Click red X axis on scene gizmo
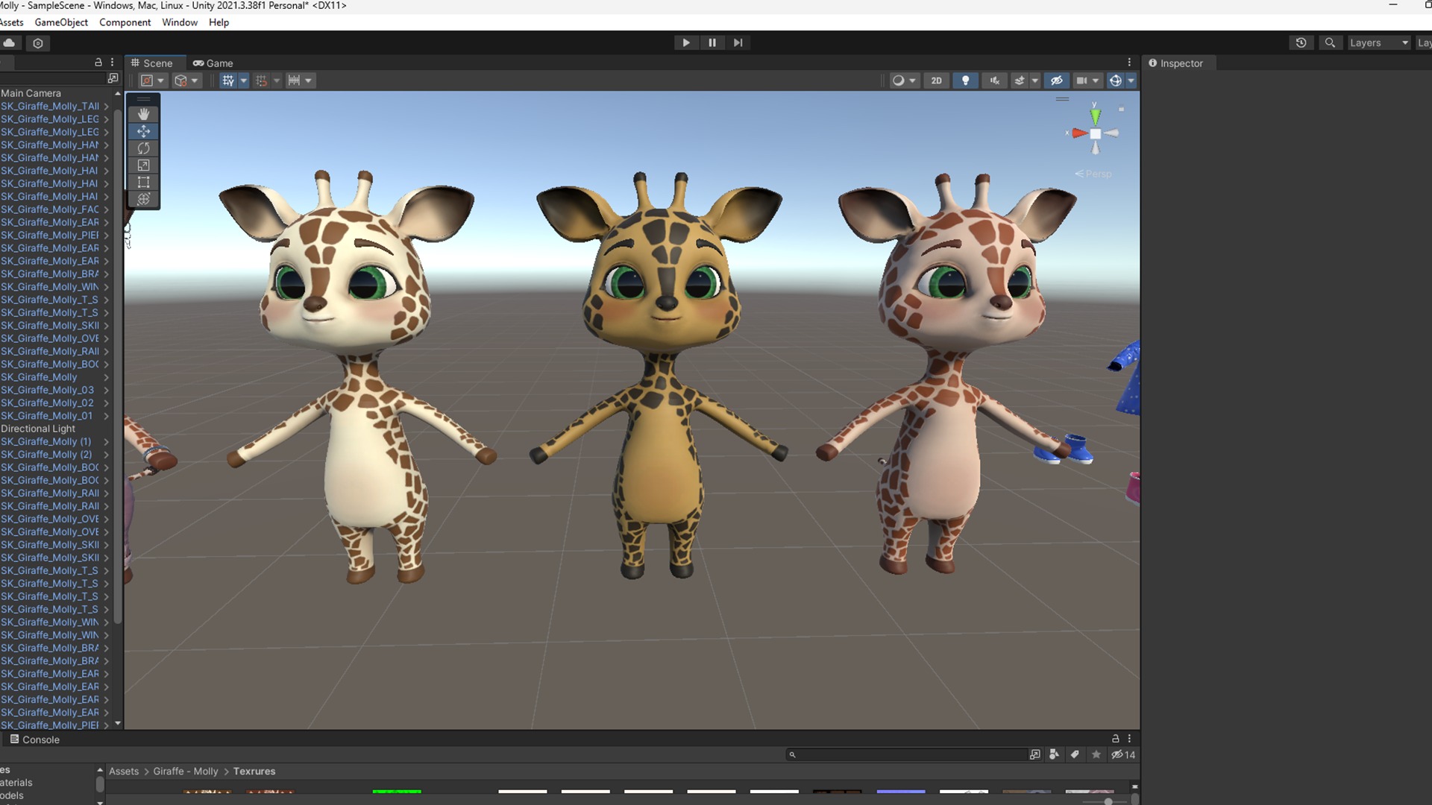The width and height of the screenshot is (1432, 805). [1078, 133]
